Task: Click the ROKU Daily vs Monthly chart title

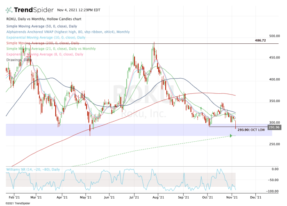Action: 44,19
